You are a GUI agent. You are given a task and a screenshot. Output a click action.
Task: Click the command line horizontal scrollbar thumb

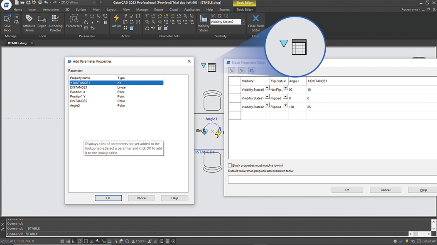coord(415,234)
